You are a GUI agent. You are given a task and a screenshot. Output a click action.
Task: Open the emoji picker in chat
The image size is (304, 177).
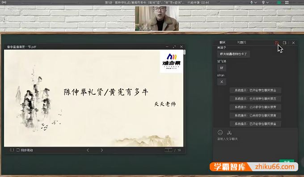tap(220, 132)
